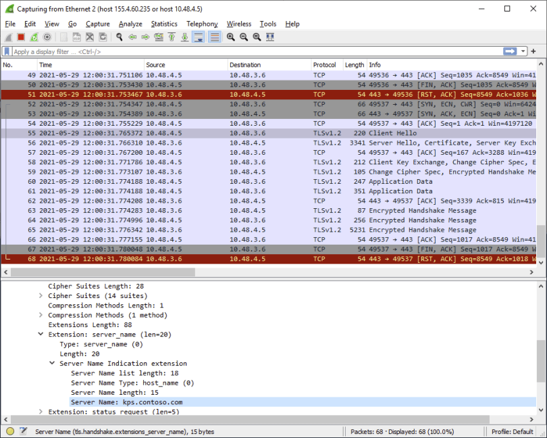The image size is (547, 438).
Task: Collapse the server_name extension entry
Action: click(41, 334)
